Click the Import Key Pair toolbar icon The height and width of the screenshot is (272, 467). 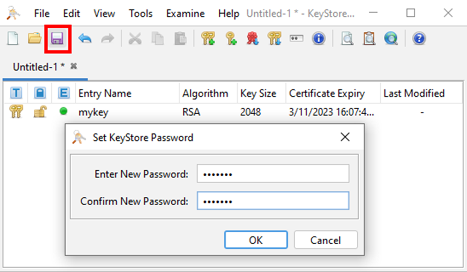(x=274, y=39)
